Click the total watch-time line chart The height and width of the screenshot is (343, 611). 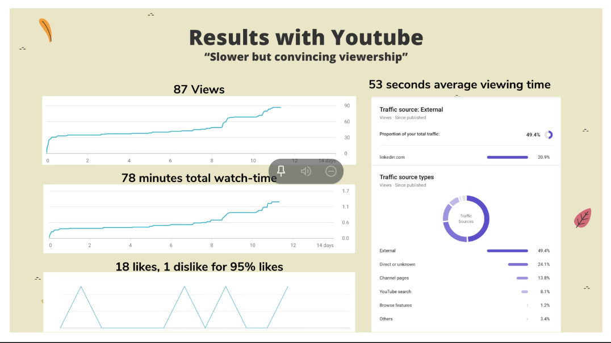coord(199,218)
